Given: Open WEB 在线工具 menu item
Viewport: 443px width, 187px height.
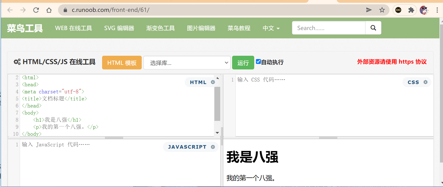Looking at the screenshot, I should tap(73, 28).
